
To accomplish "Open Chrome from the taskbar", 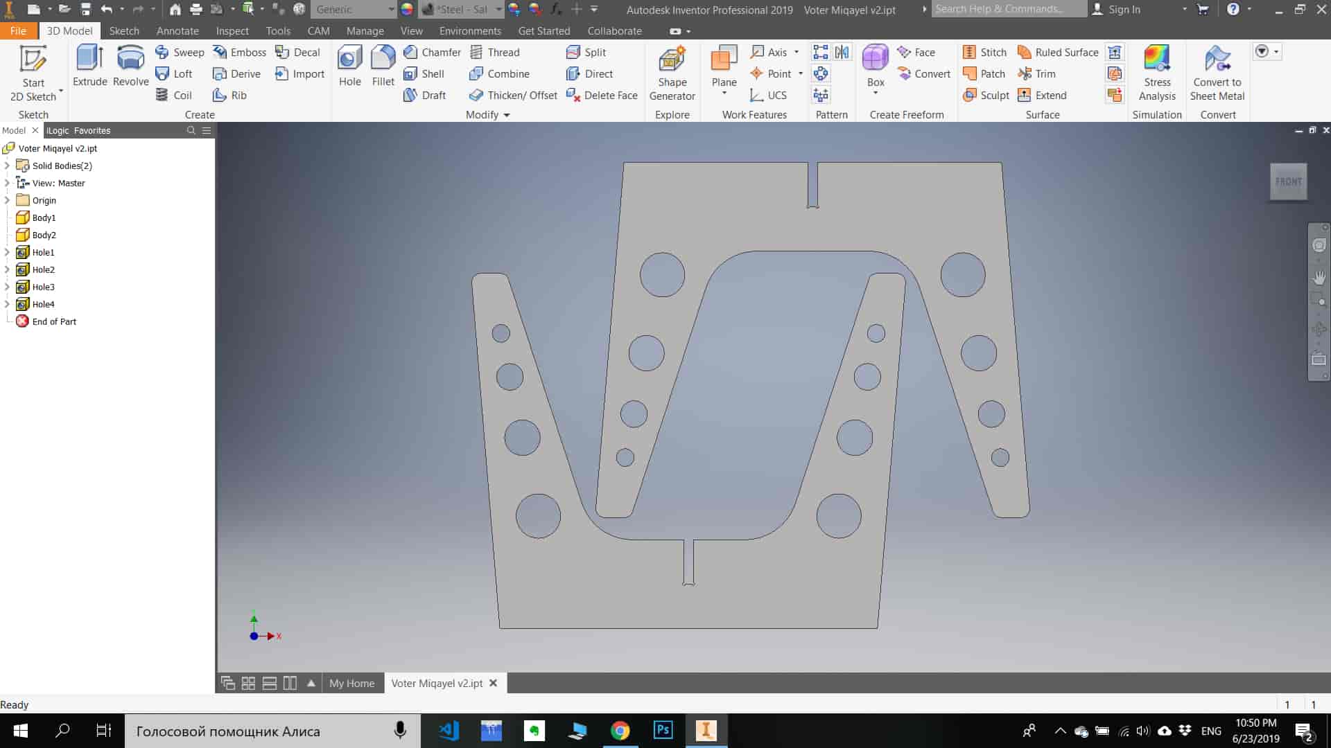I will pyautogui.click(x=620, y=731).
